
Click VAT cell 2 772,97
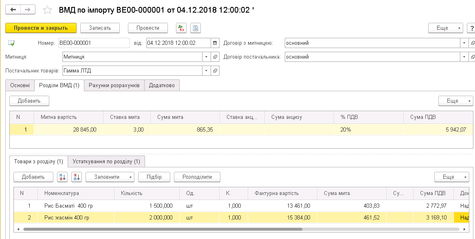pyautogui.click(x=433, y=206)
